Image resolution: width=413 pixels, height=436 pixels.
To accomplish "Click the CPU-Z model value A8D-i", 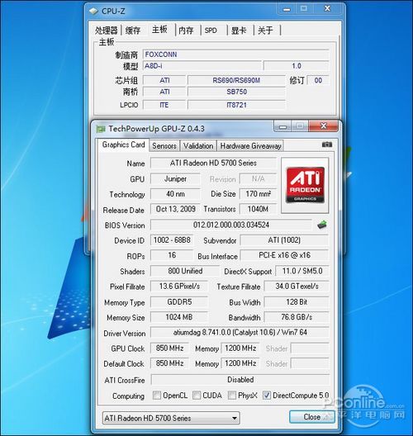I will pos(202,66).
